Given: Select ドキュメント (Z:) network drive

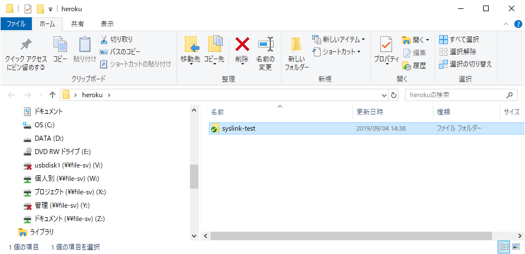Looking at the screenshot, I should pos(64,219).
